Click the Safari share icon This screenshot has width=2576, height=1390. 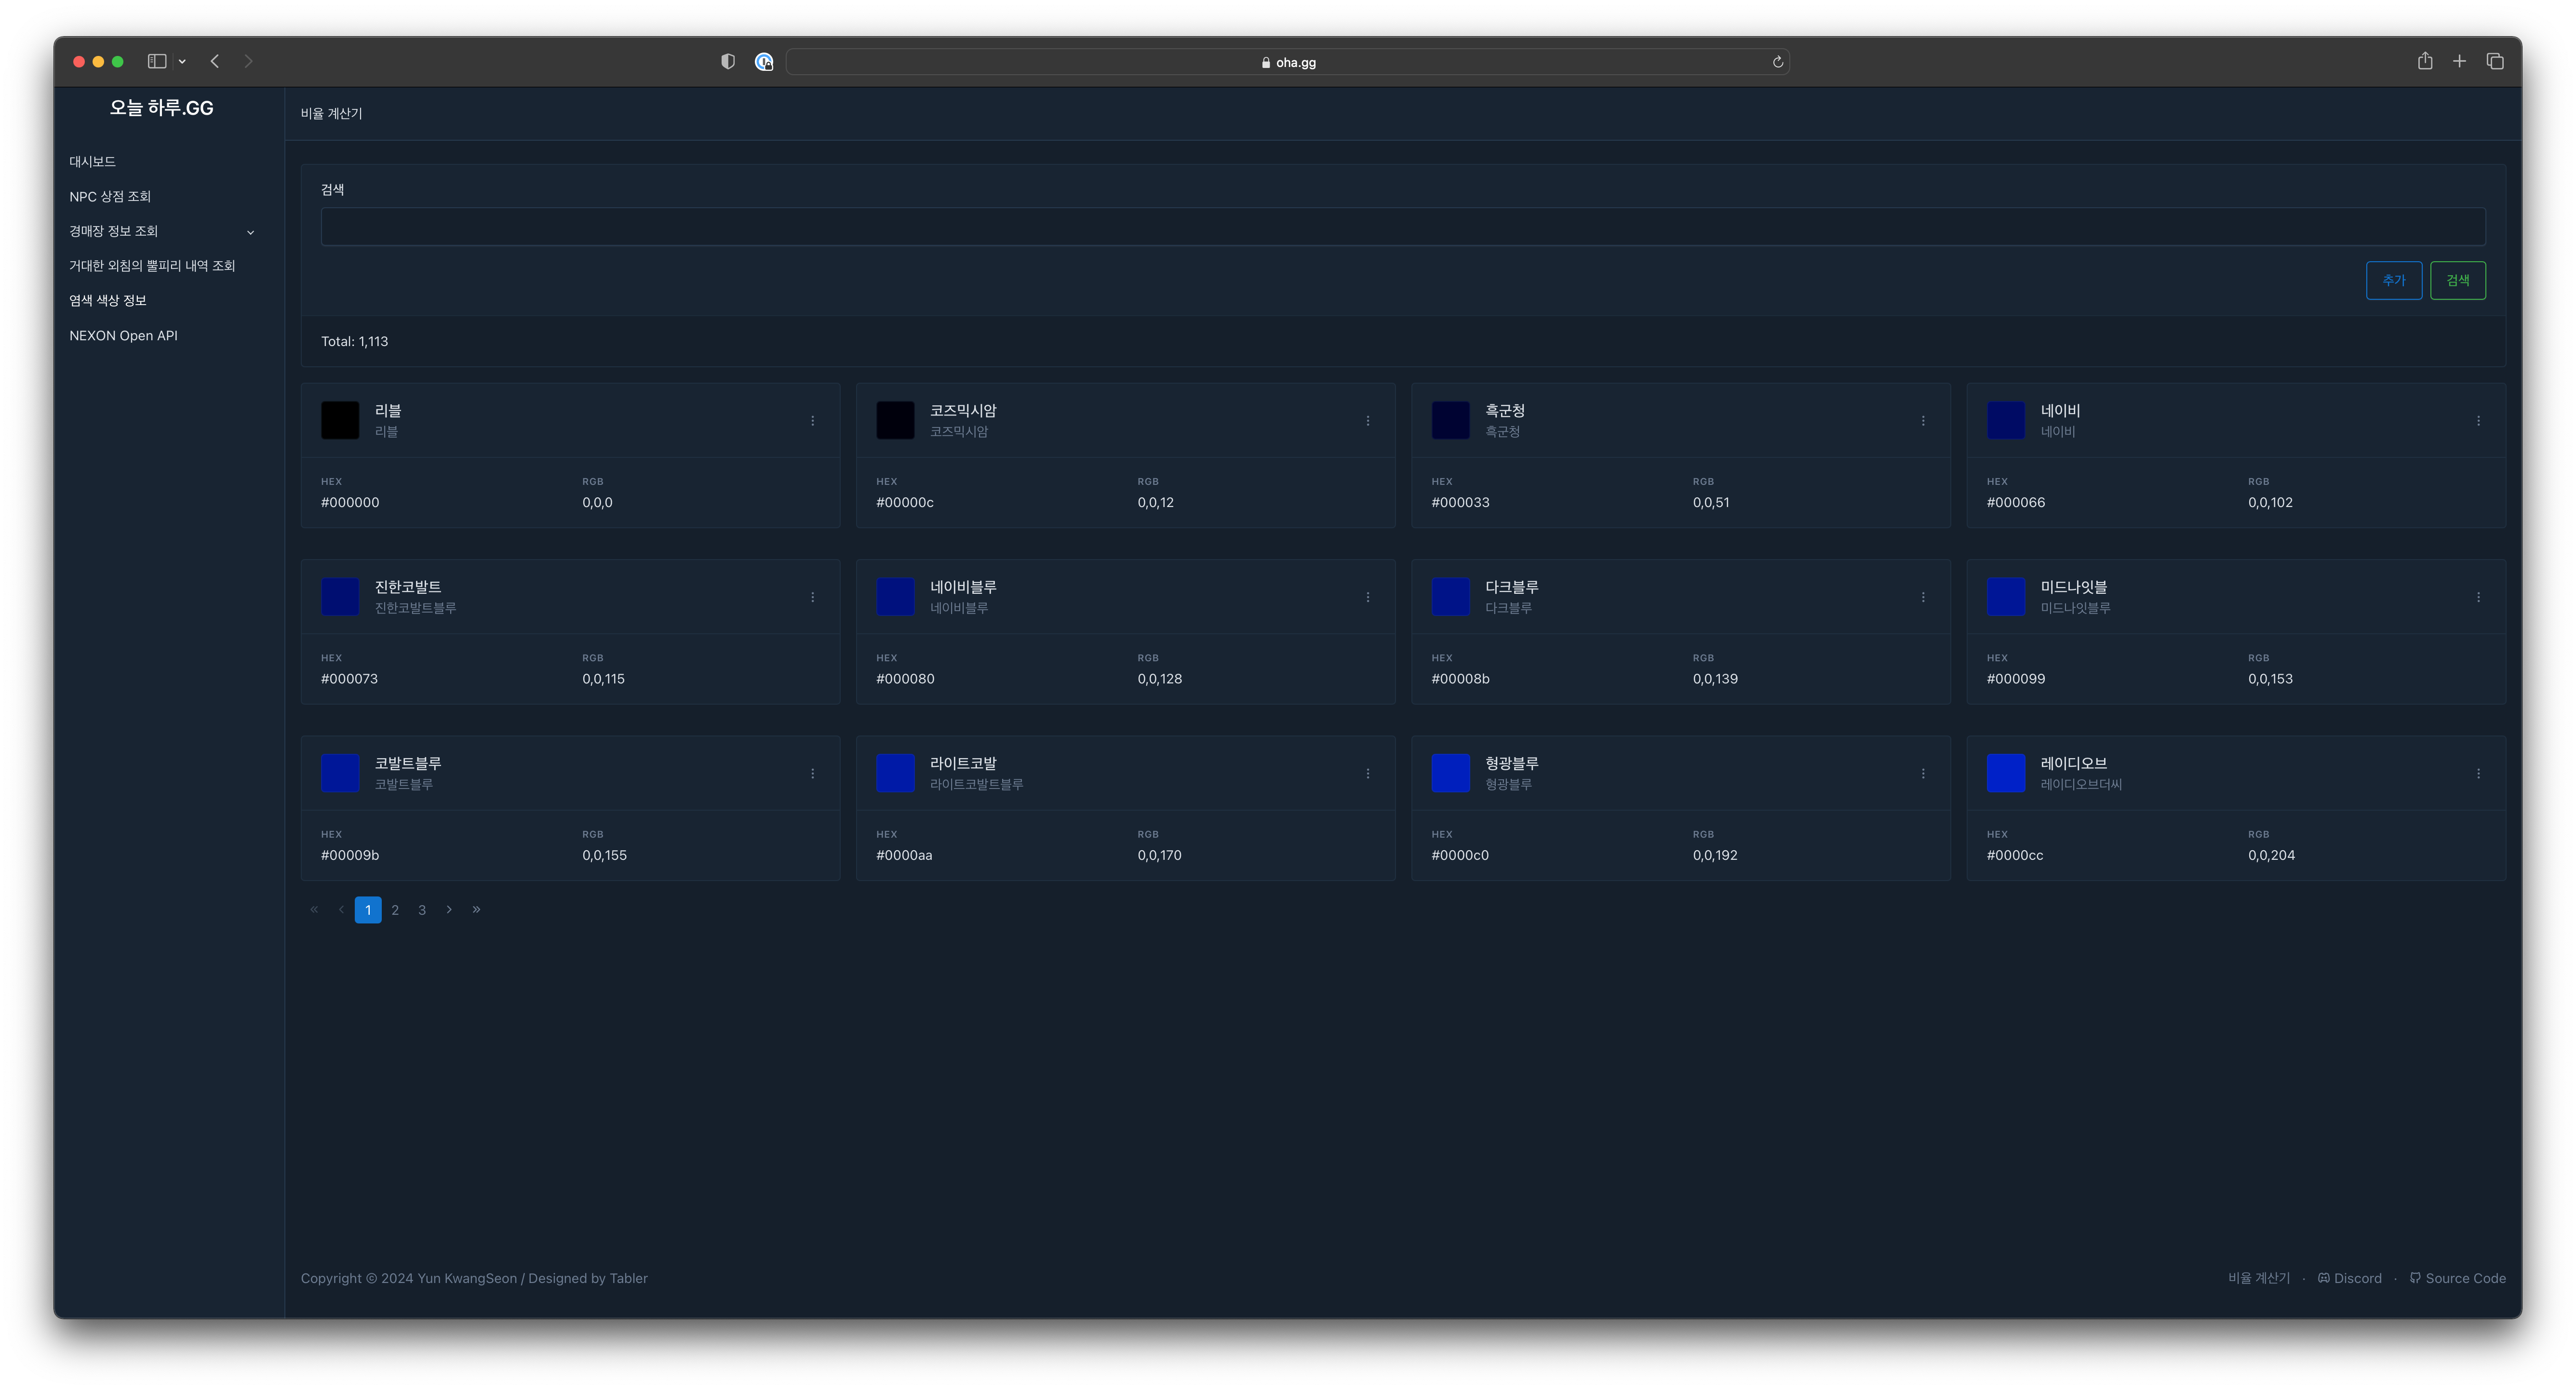[2424, 61]
